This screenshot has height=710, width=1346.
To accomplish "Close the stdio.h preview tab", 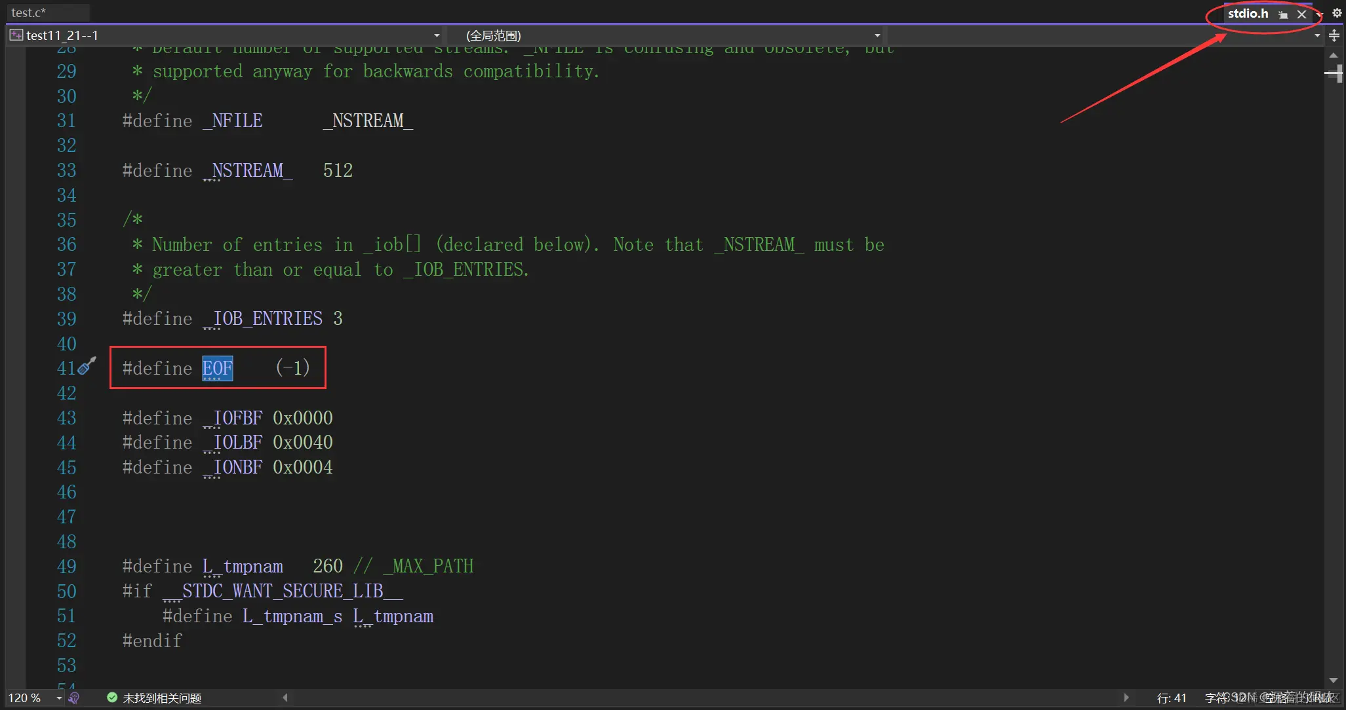I will click(1301, 14).
